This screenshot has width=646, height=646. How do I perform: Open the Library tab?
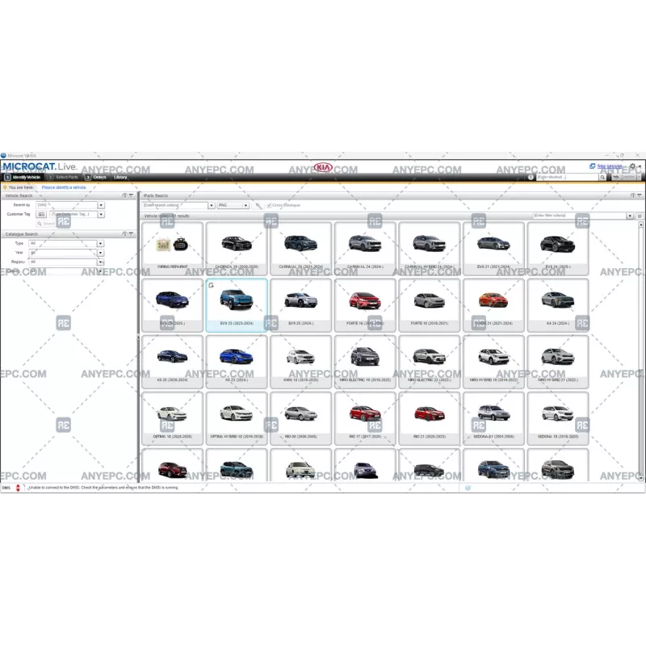coord(120,177)
